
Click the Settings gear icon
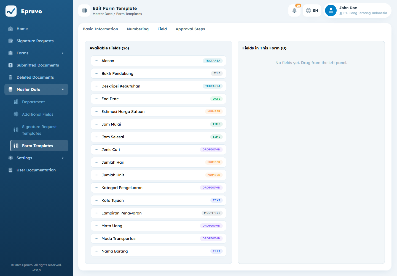(x=10, y=158)
